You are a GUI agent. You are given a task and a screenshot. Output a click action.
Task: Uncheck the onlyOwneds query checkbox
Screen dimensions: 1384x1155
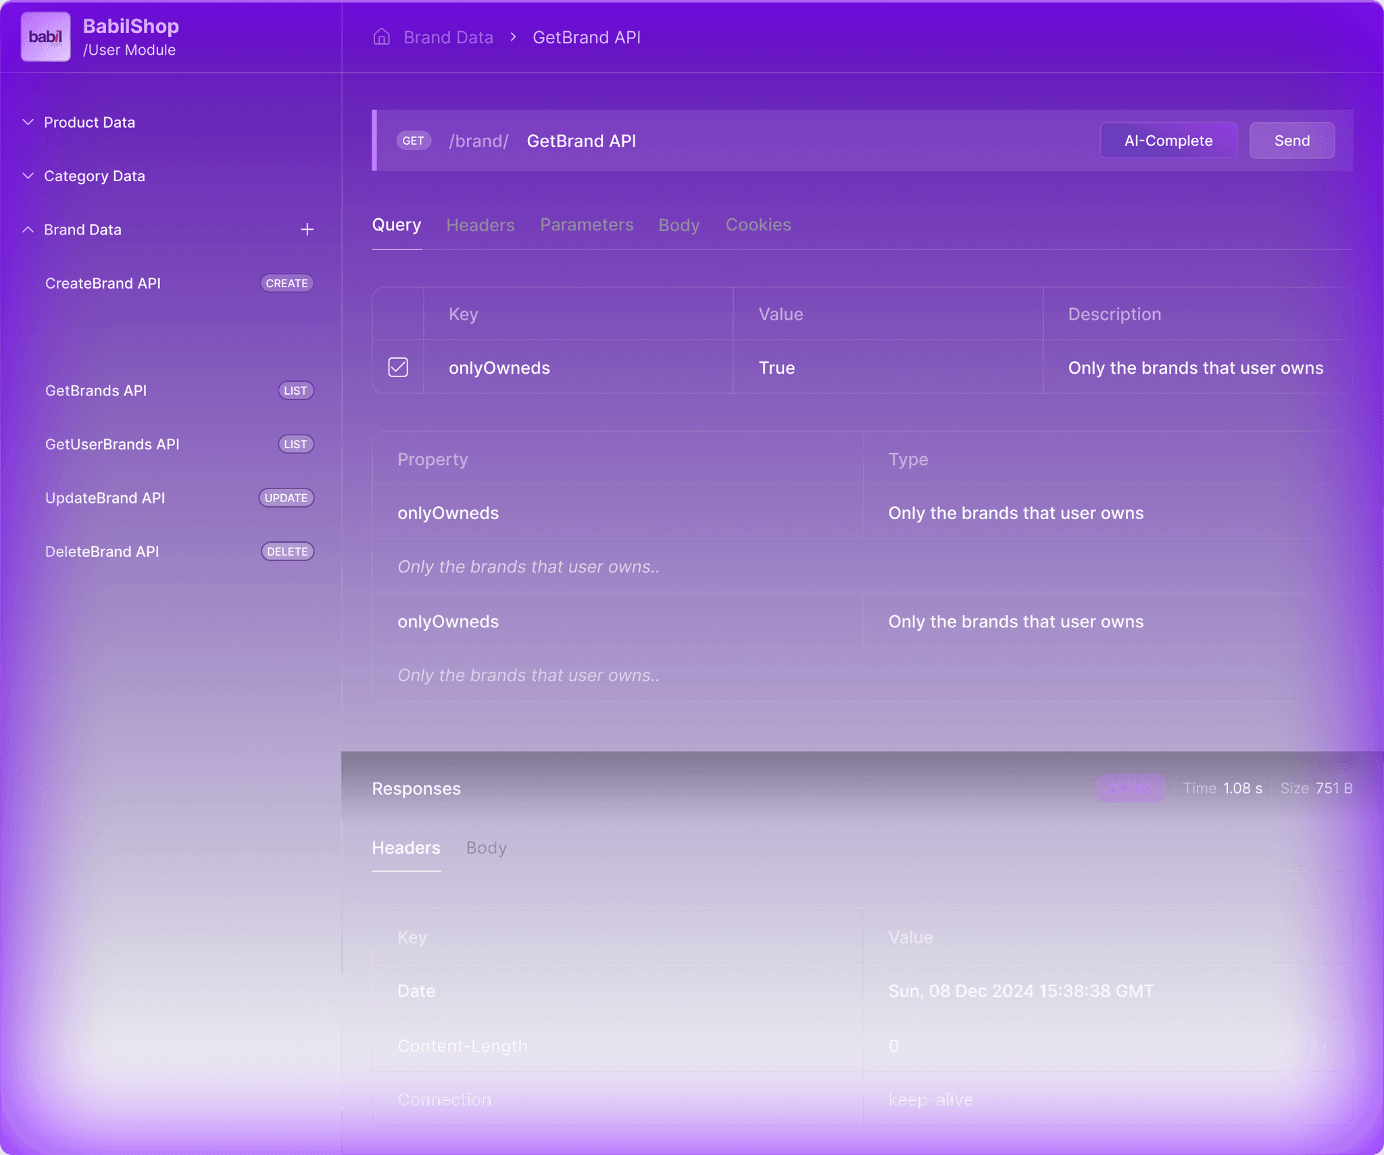coord(398,367)
